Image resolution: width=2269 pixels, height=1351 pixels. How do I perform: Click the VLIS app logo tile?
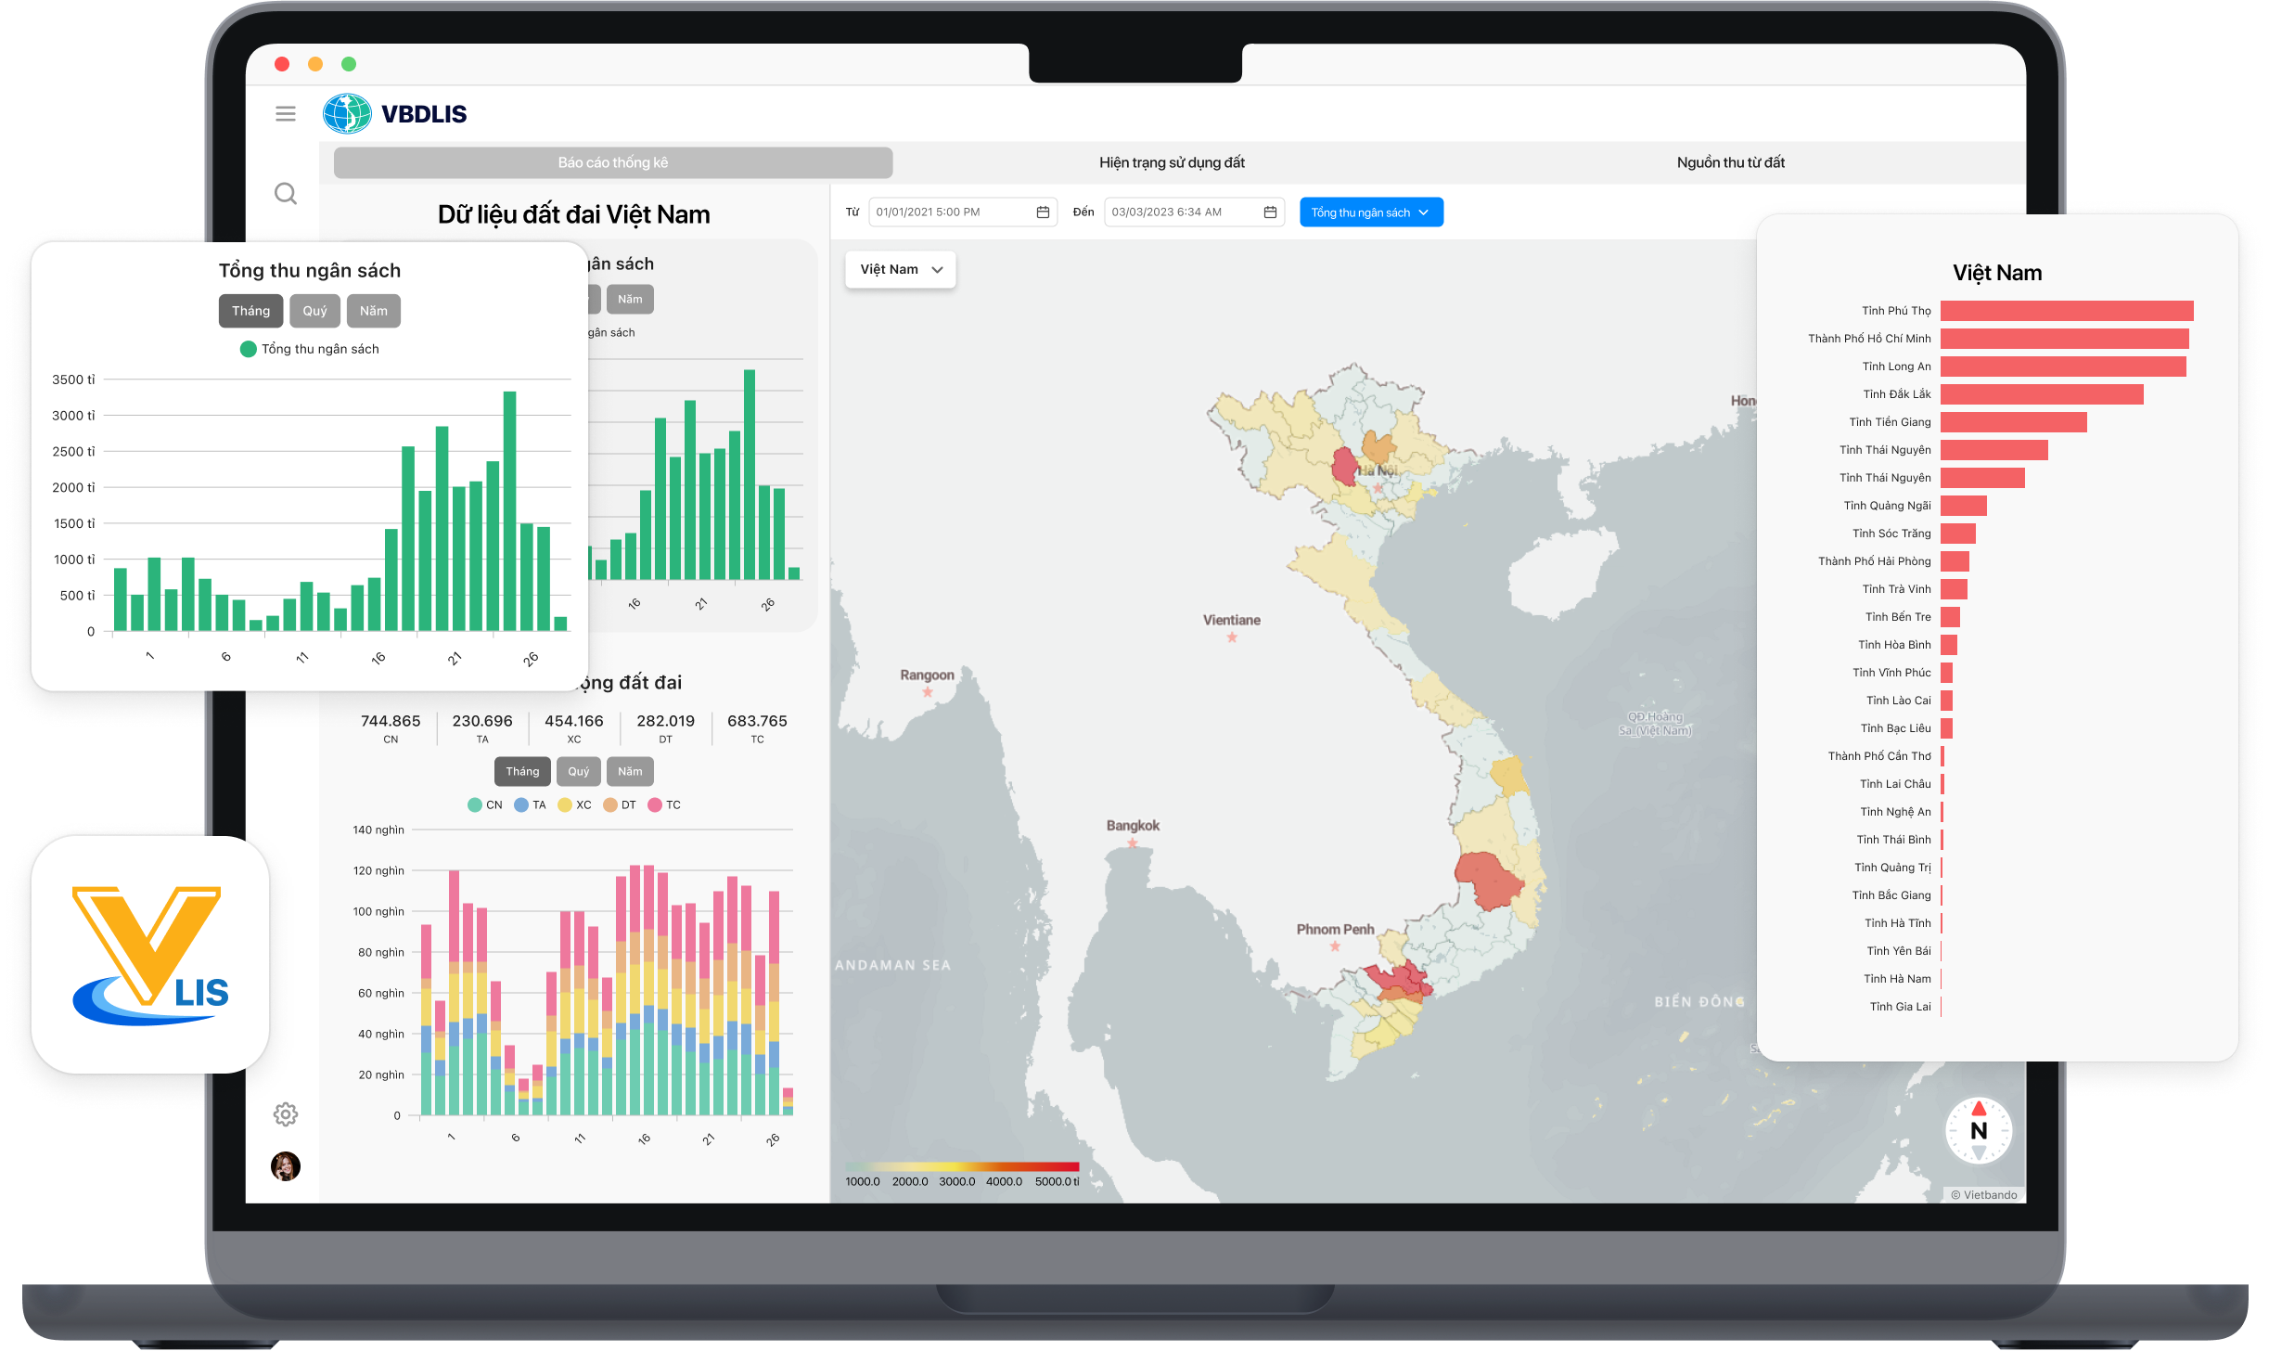150,955
